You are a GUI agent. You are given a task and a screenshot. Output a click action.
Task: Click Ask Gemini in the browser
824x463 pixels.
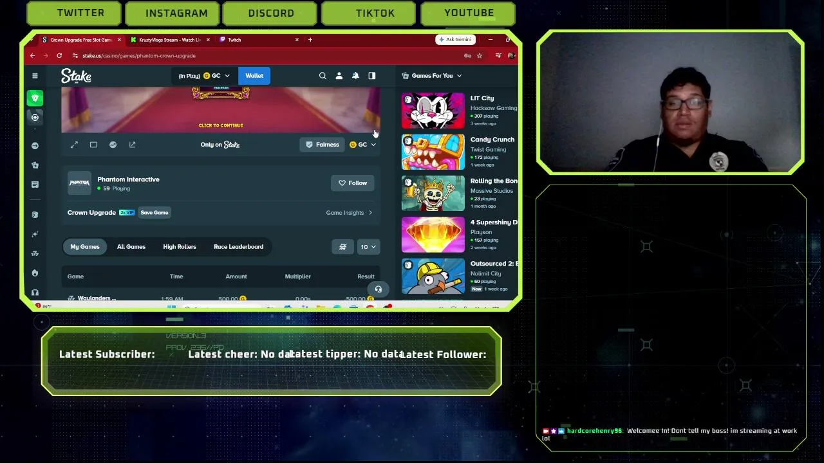454,40
